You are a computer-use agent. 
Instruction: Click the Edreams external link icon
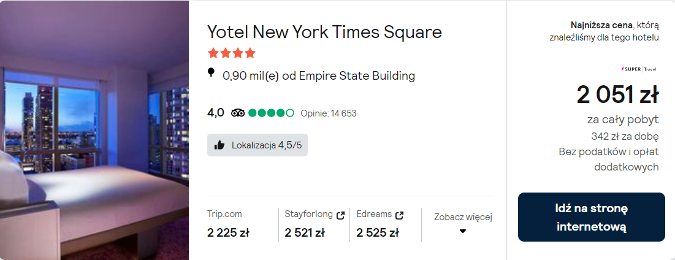pos(400,215)
